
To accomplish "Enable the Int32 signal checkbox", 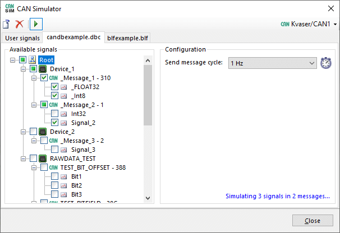I will [x=55, y=113].
